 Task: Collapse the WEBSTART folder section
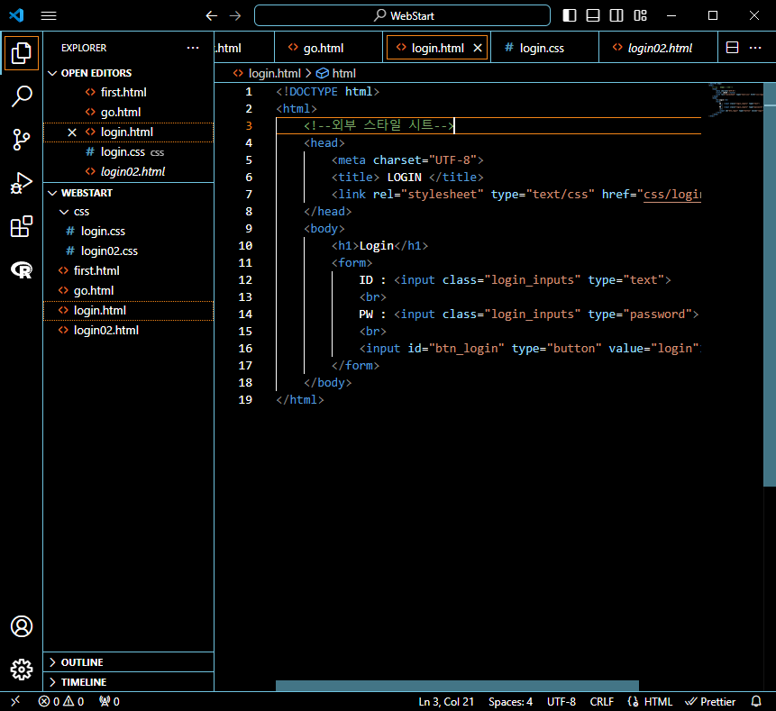(x=129, y=193)
